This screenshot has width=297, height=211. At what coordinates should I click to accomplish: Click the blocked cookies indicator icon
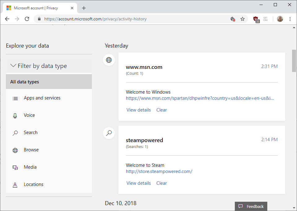point(233,19)
